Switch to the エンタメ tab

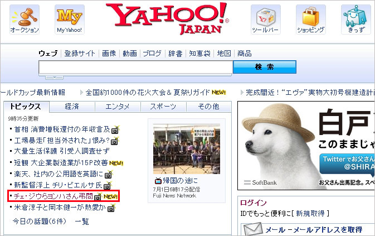[x=118, y=107]
